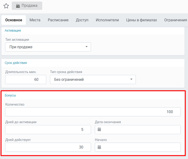Image resolution: width=188 pixels, height=159 pixels.
Task: Click calendar icon in Дата окончания field
Action: pyautogui.click(x=99, y=129)
